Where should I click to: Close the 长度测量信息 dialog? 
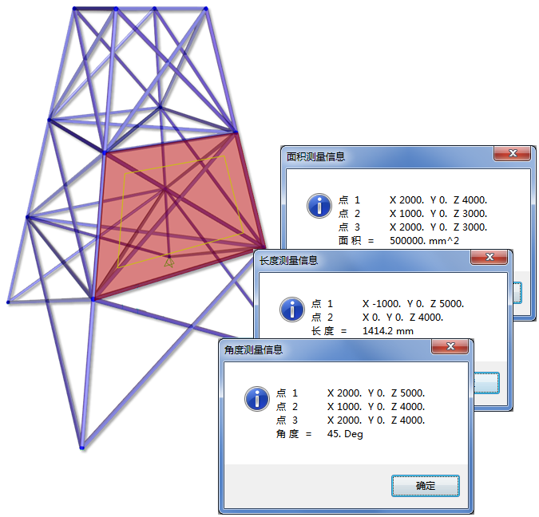(489, 258)
